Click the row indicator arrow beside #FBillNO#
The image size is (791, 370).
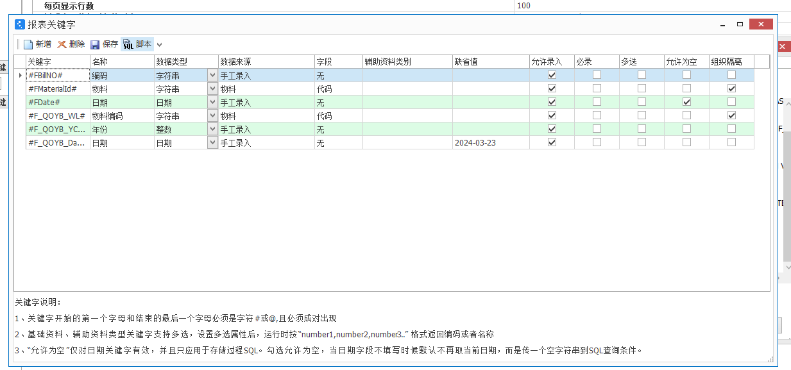[x=20, y=76]
